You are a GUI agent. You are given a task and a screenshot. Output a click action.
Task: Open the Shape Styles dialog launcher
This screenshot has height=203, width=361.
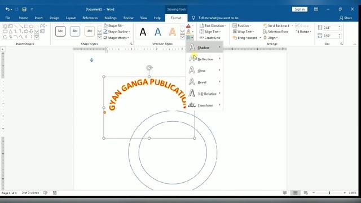click(x=131, y=44)
